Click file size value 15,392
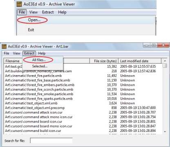Viewport: 170px width, 147px height. [112, 67]
